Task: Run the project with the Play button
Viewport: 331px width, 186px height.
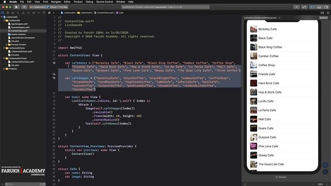Action: [16, 7]
